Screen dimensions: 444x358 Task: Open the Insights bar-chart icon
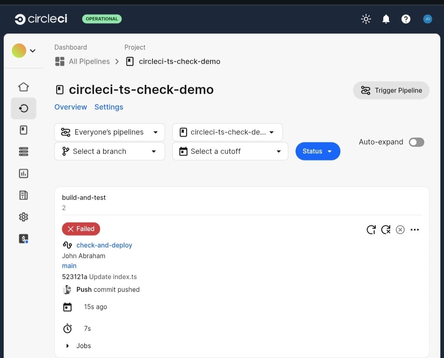click(x=23, y=173)
